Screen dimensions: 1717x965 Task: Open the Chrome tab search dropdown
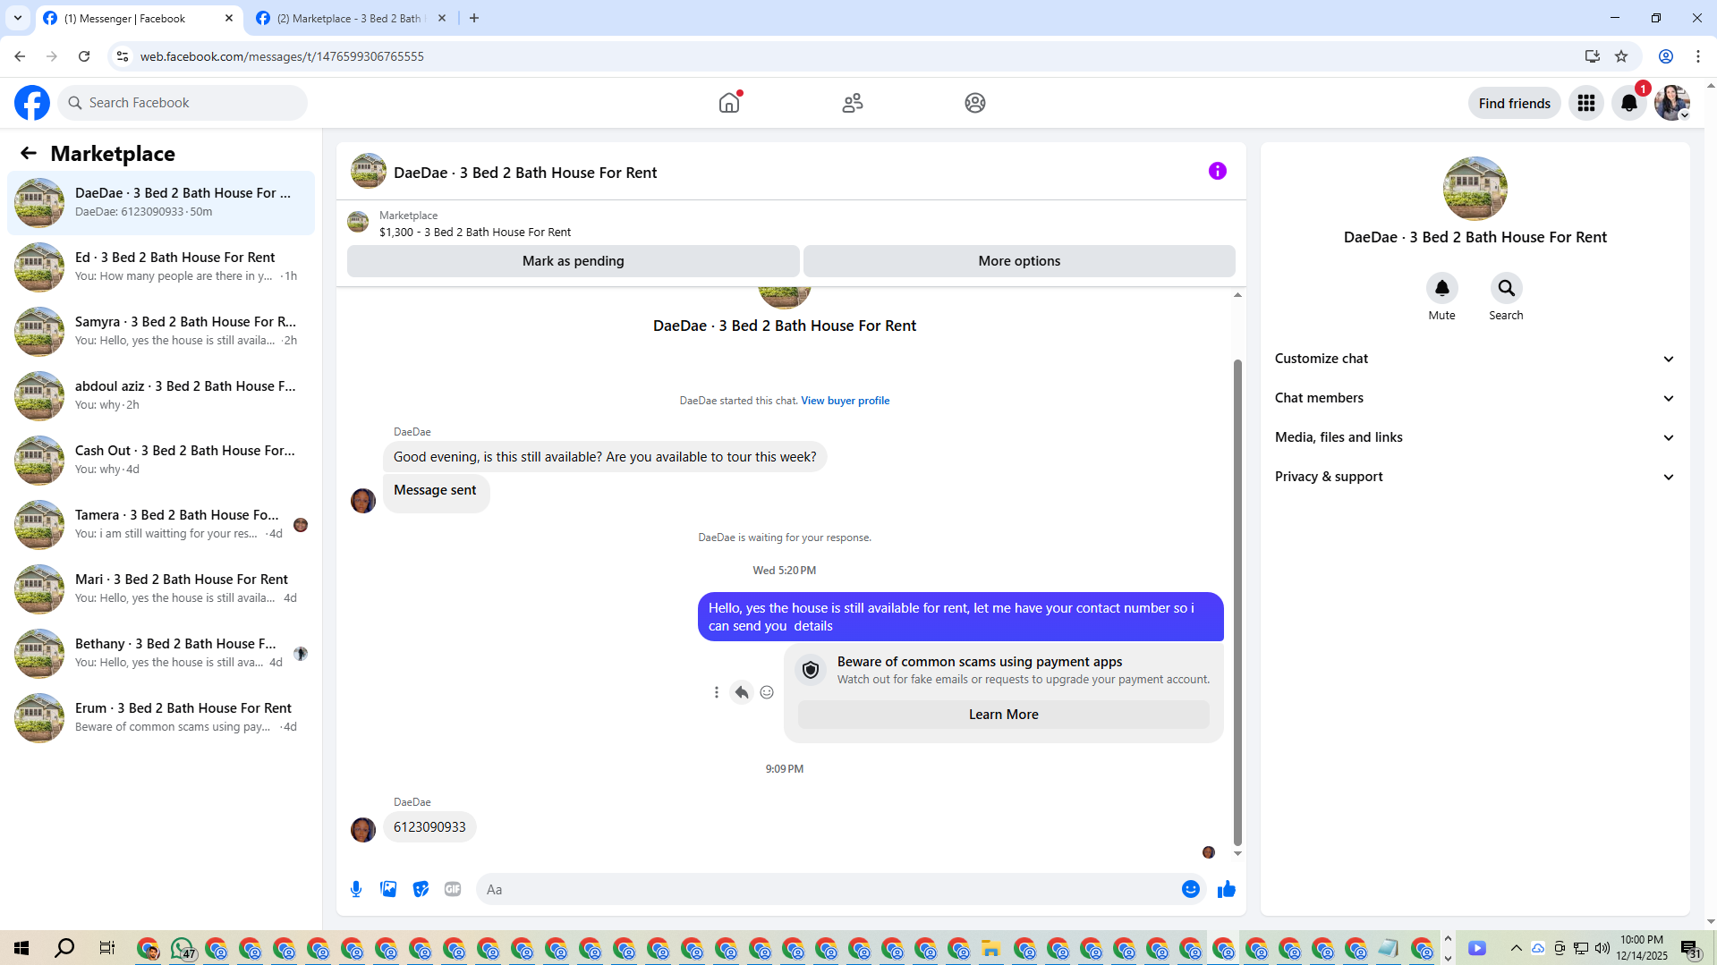coord(18,18)
